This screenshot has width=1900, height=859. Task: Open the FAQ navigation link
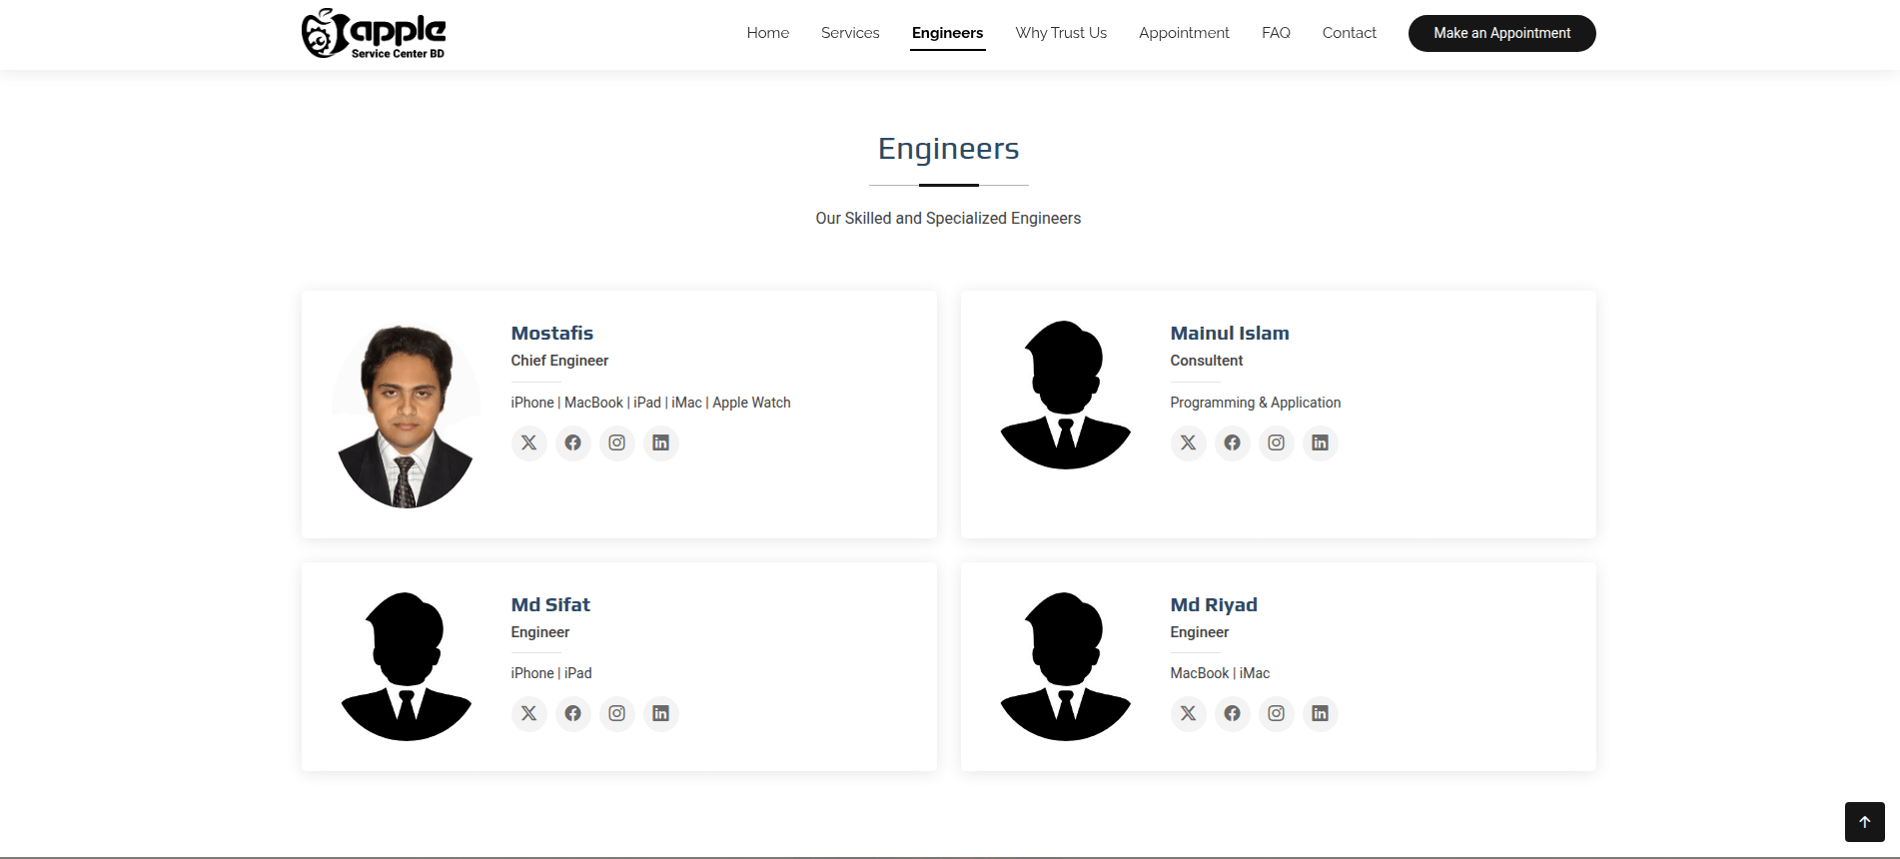click(1276, 33)
